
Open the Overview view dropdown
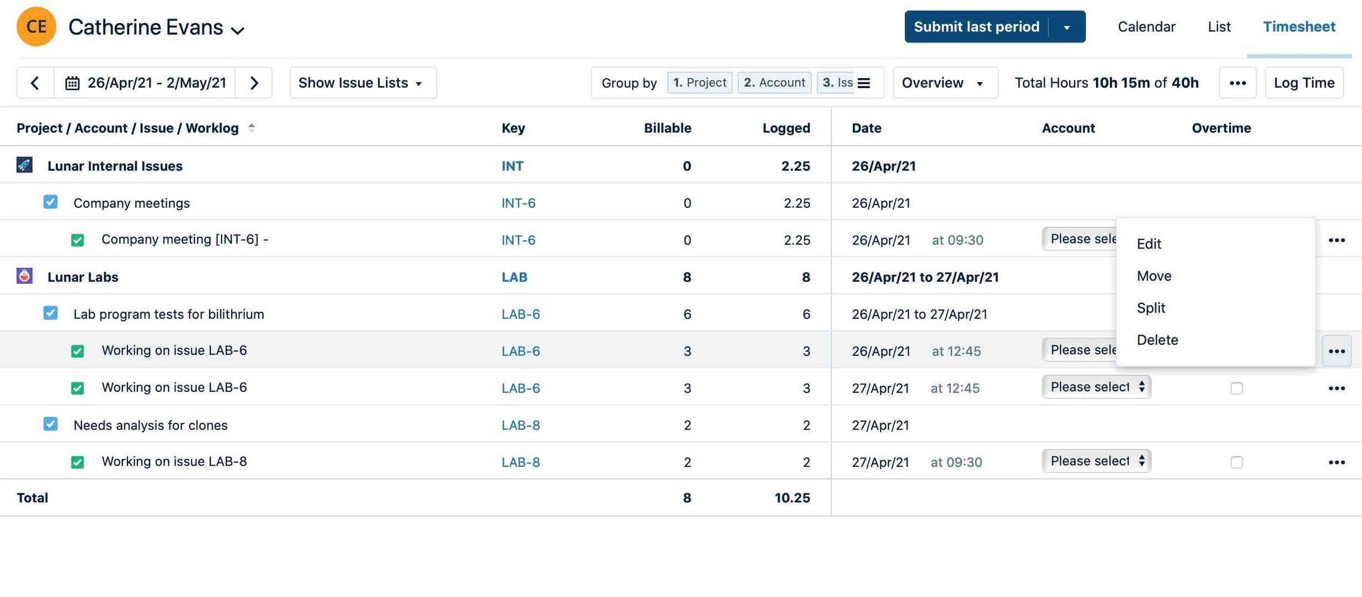pyautogui.click(x=945, y=83)
